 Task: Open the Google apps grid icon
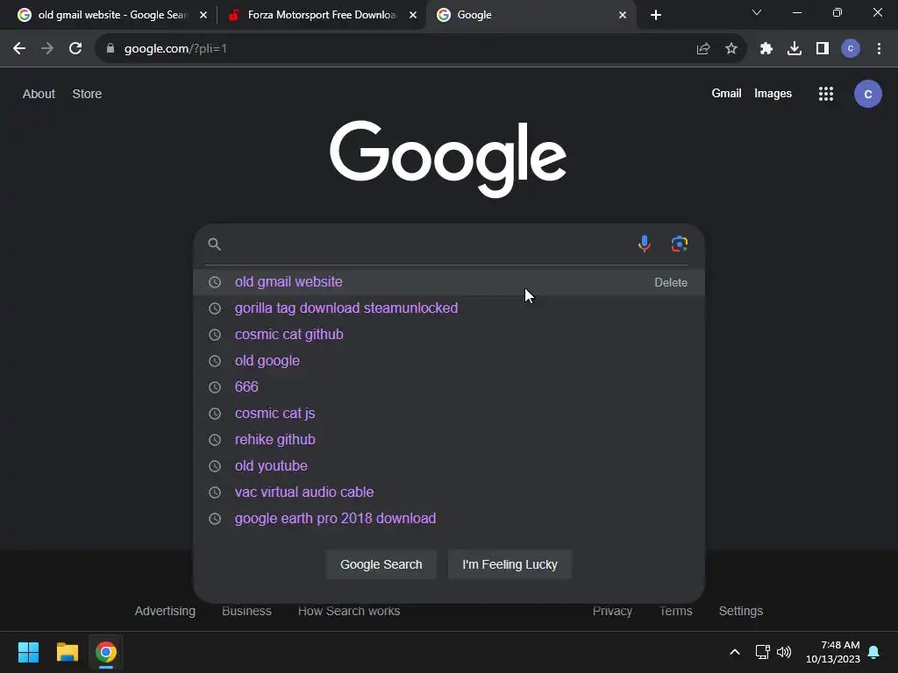(826, 94)
